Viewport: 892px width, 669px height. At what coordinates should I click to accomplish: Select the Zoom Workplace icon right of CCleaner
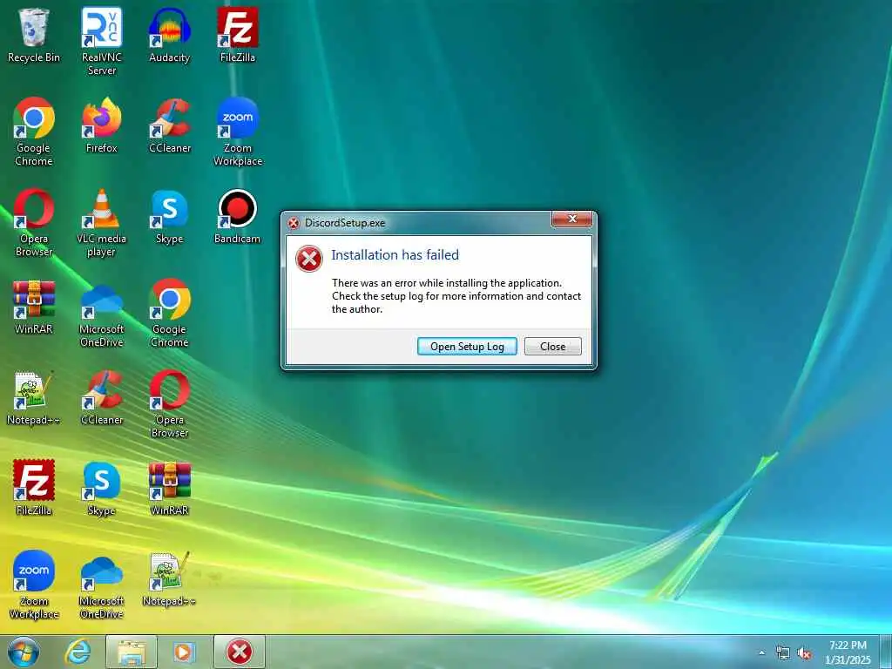click(238, 132)
